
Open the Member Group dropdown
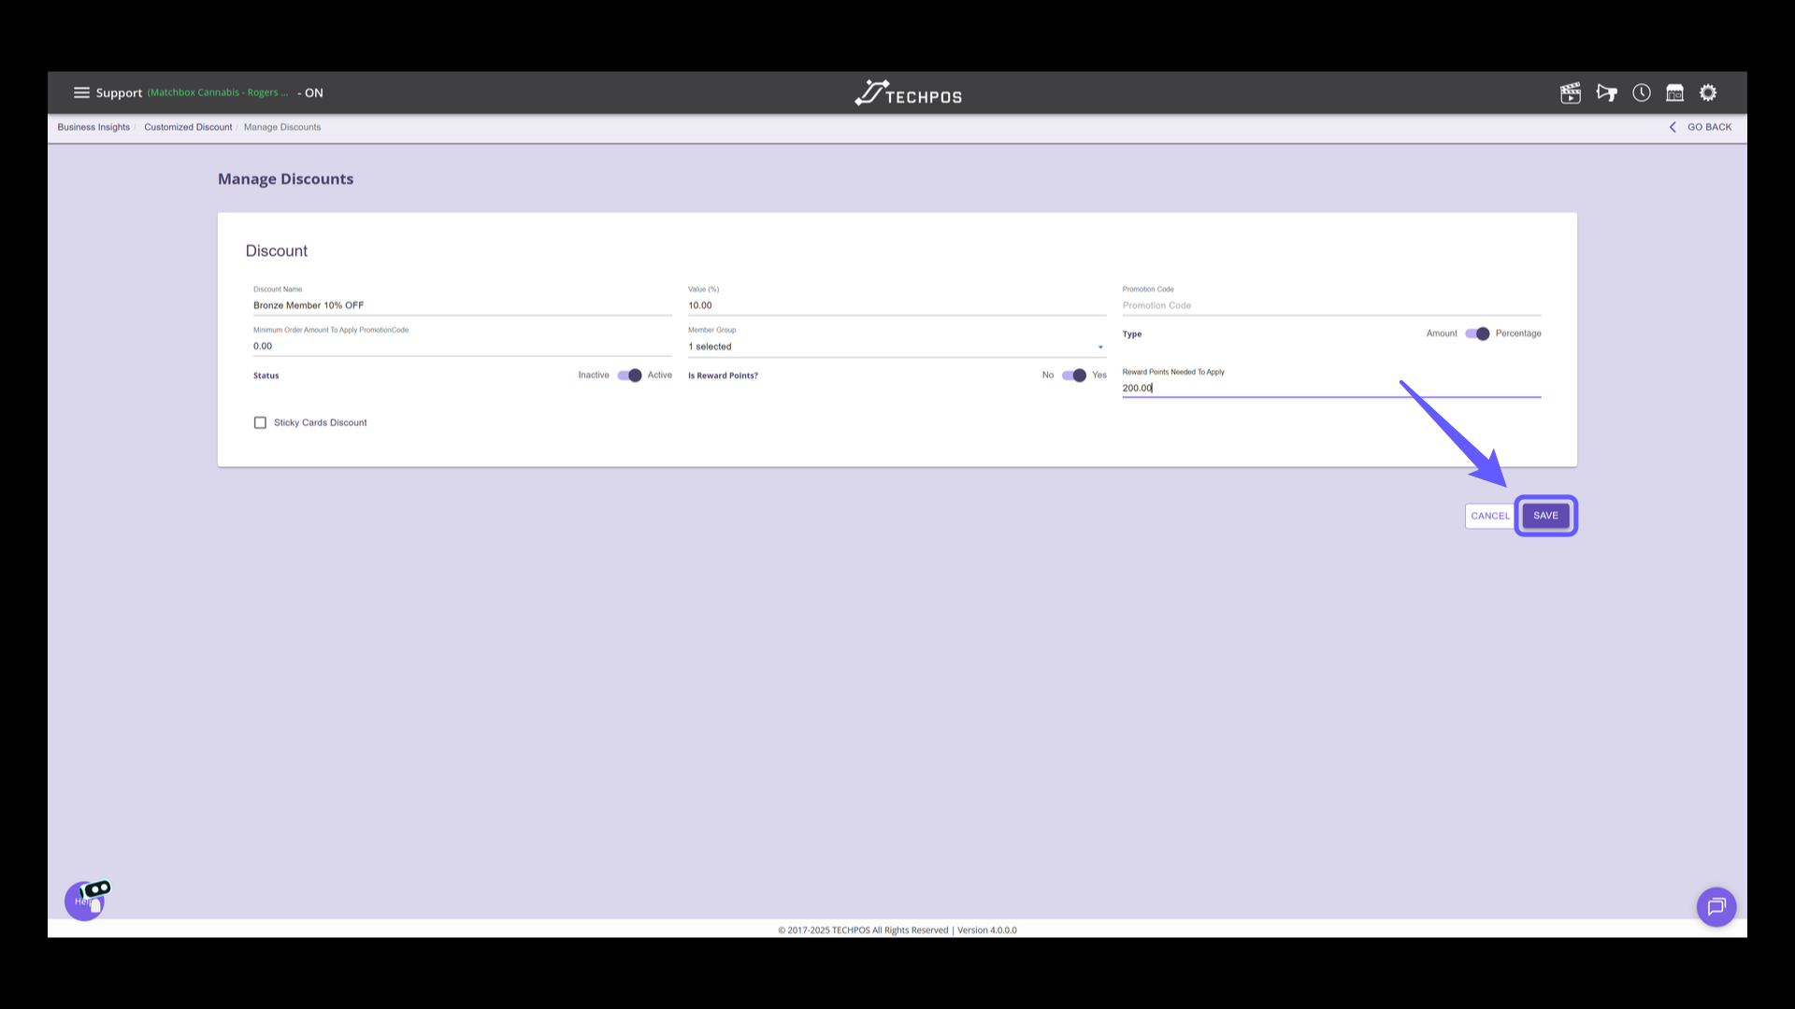pos(1099,346)
